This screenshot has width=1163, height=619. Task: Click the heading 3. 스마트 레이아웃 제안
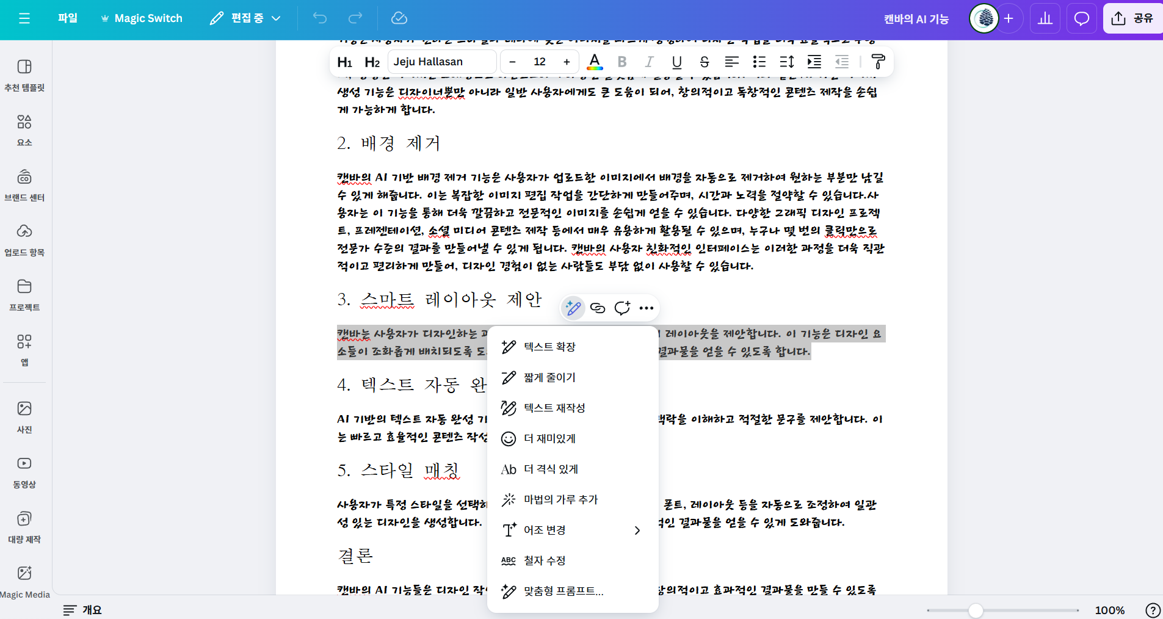pyautogui.click(x=440, y=300)
